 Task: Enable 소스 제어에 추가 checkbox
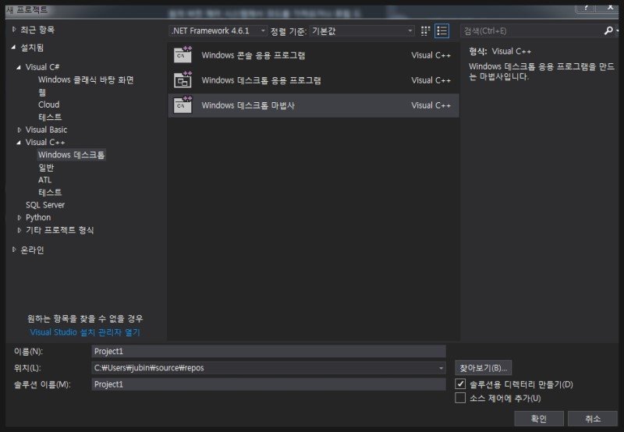460,398
